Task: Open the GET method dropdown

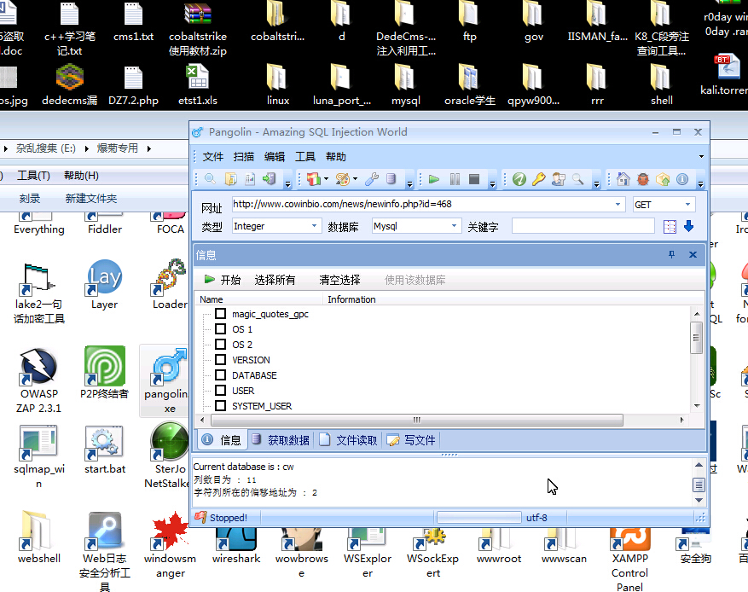Action: 688,205
